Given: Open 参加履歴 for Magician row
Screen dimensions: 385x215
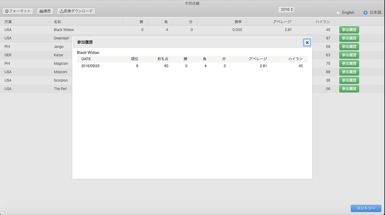Looking at the screenshot, I should (349, 64).
